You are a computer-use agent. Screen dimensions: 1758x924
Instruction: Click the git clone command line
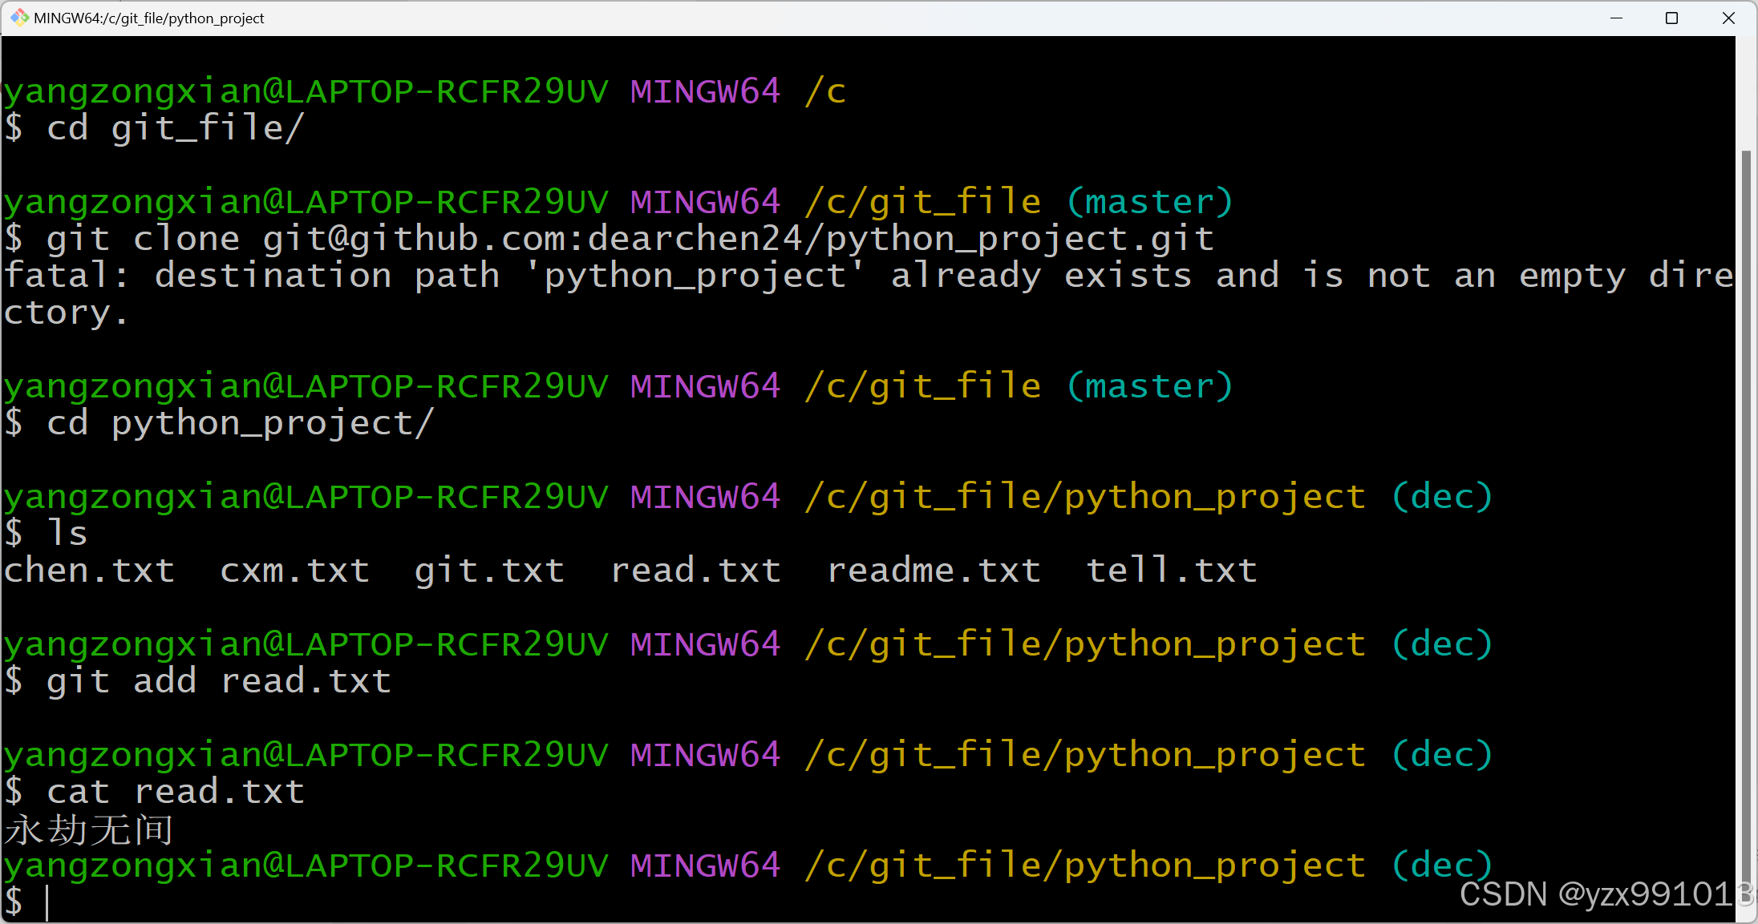pyautogui.click(x=630, y=239)
